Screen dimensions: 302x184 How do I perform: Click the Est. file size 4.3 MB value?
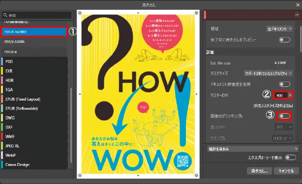(280, 63)
